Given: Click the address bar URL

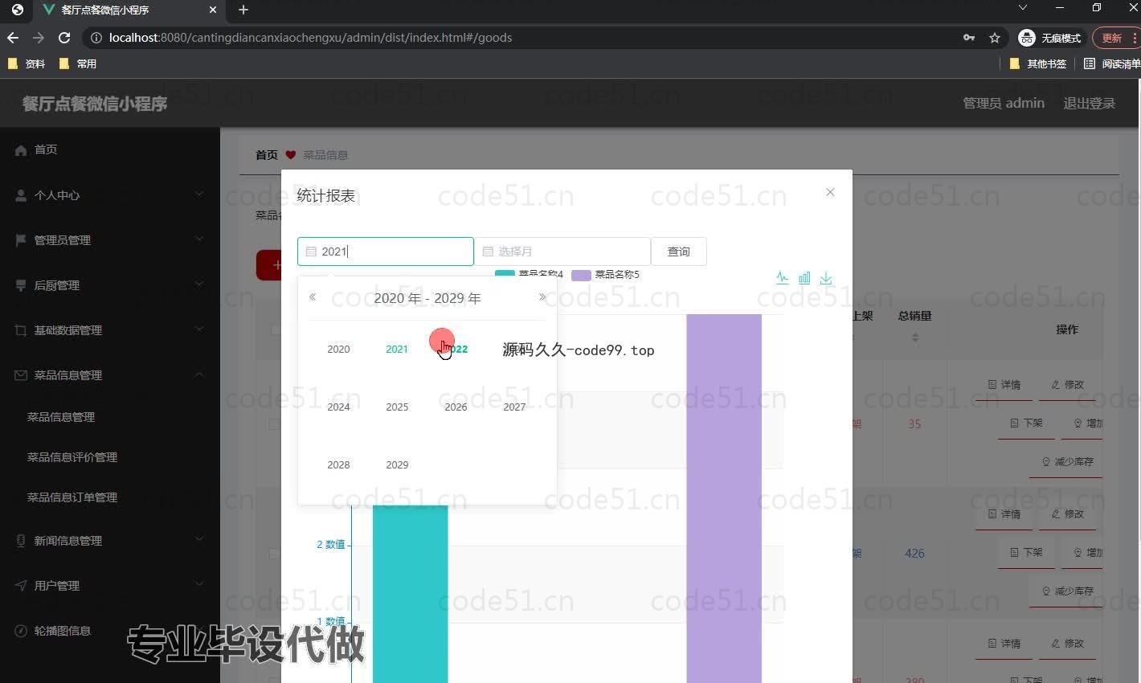Looking at the screenshot, I should pyautogui.click(x=310, y=38).
